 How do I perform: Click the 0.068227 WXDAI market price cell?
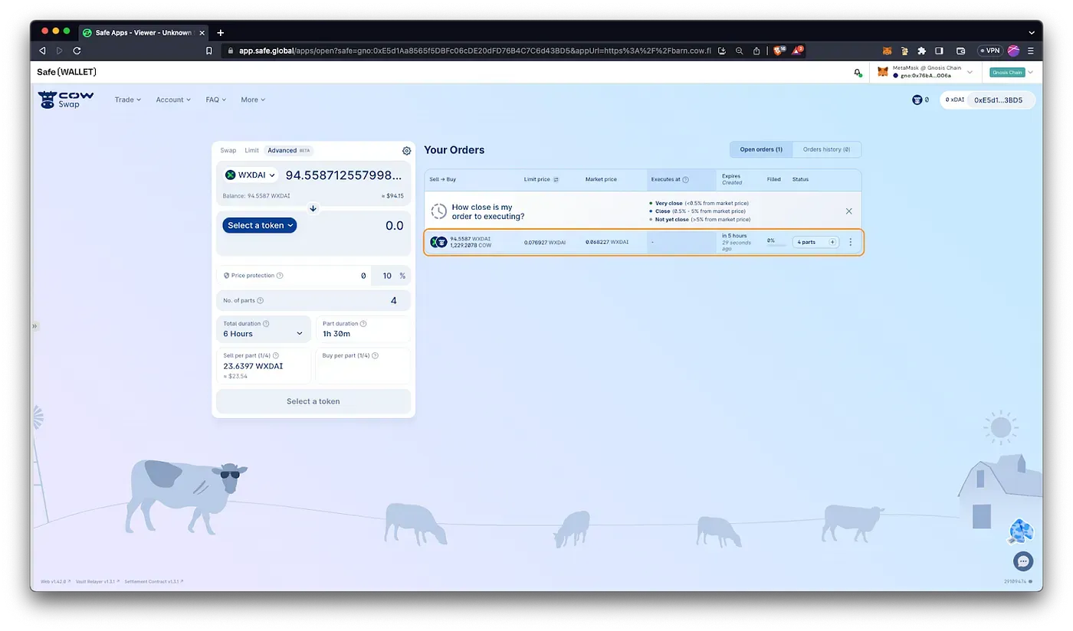coord(607,242)
